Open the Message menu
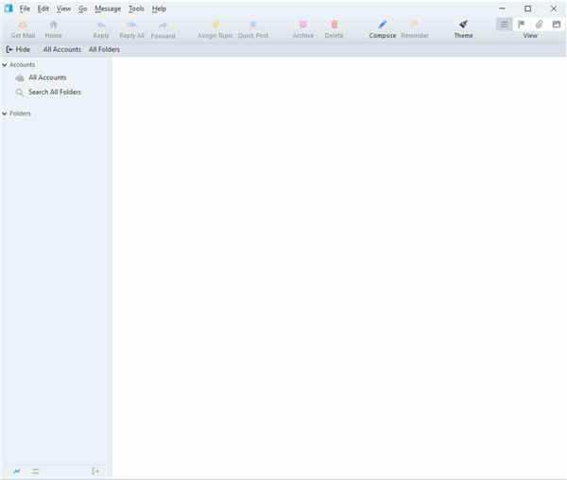567x480 pixels. pos(108,9)
